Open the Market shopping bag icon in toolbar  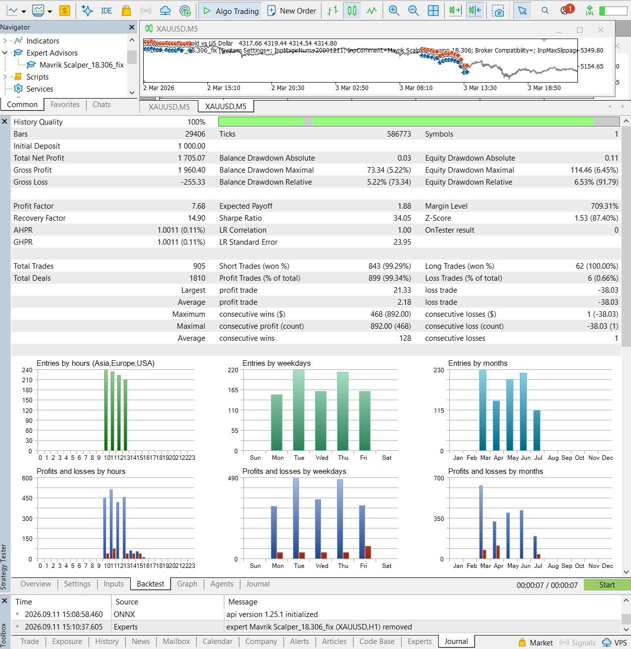pos(126,11)
